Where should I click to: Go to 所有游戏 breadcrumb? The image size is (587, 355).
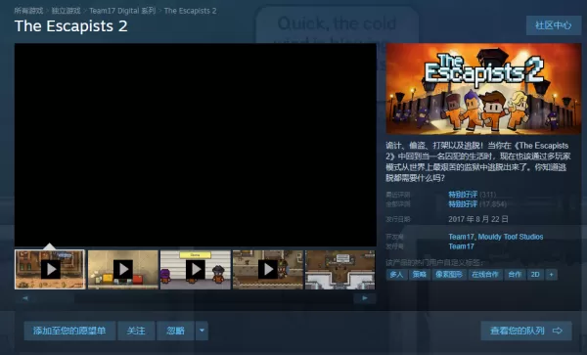coord(28,11)
